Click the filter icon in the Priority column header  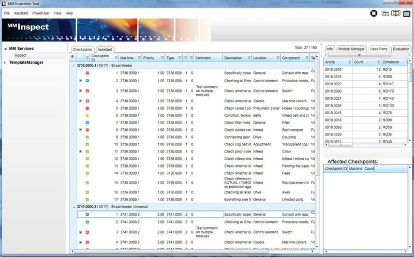pyautogui.click(x=162, y=58)
